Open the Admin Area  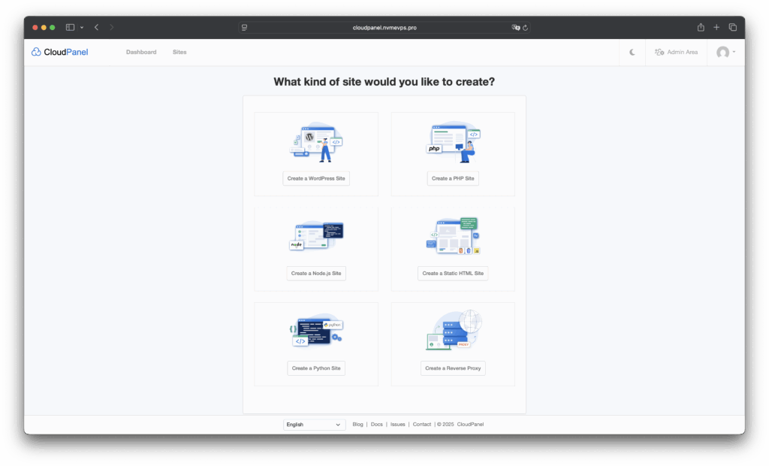tap(676, 52)
